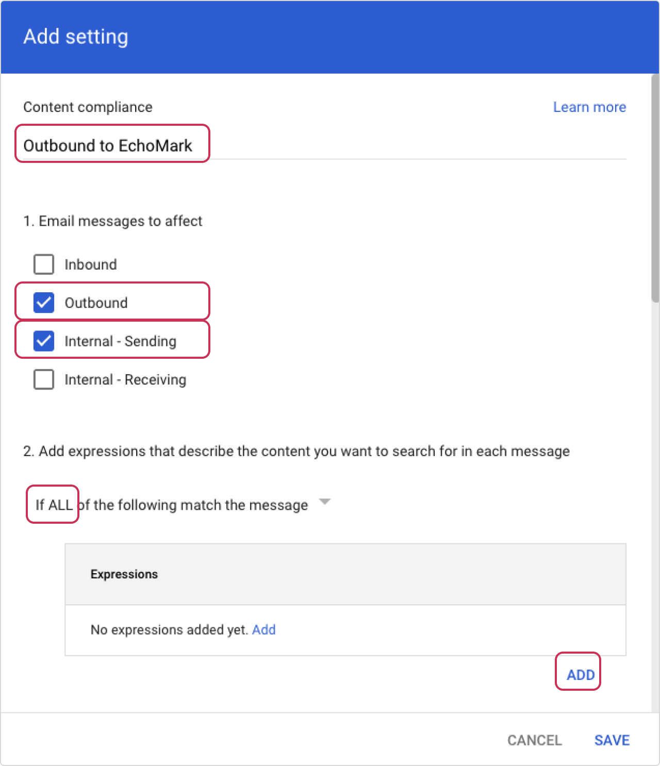Click the ADD button below expressions table
The image size is (660, 766).
pyautogui.click(x=580, y=675)
